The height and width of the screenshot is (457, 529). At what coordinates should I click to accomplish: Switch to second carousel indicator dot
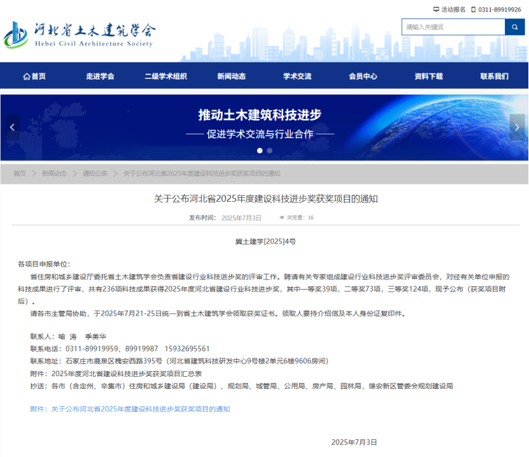[x=269, y=151]
